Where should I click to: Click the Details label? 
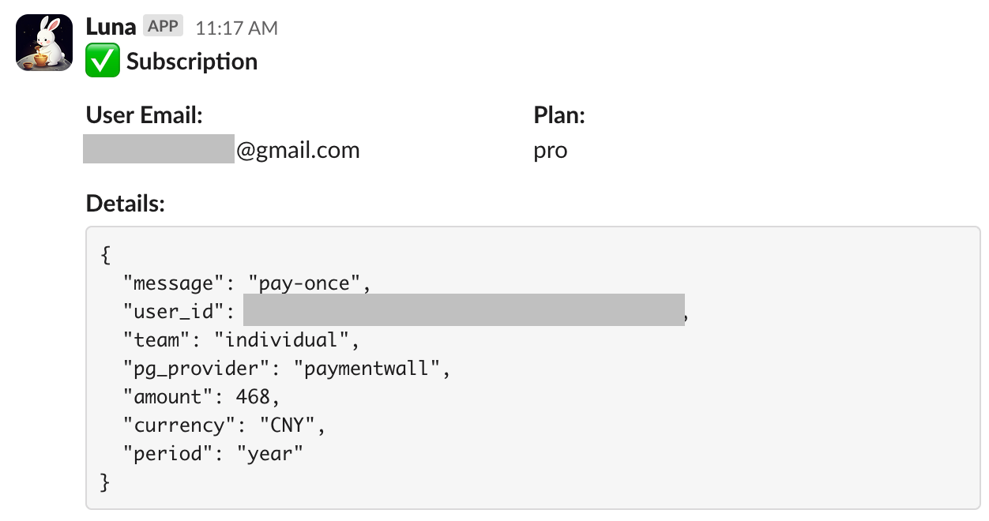(x=125, y=204)
